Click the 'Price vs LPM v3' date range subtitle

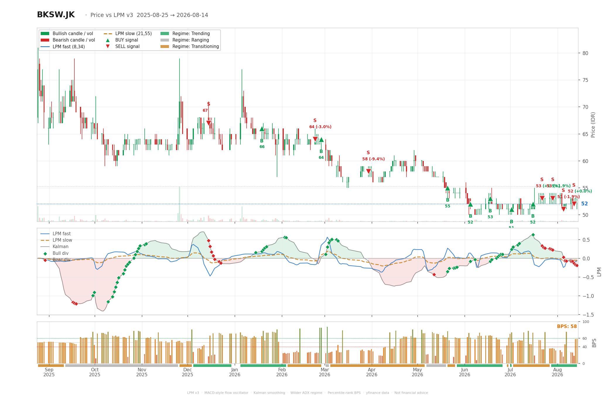pyautogui.click(x=149, y=15)
